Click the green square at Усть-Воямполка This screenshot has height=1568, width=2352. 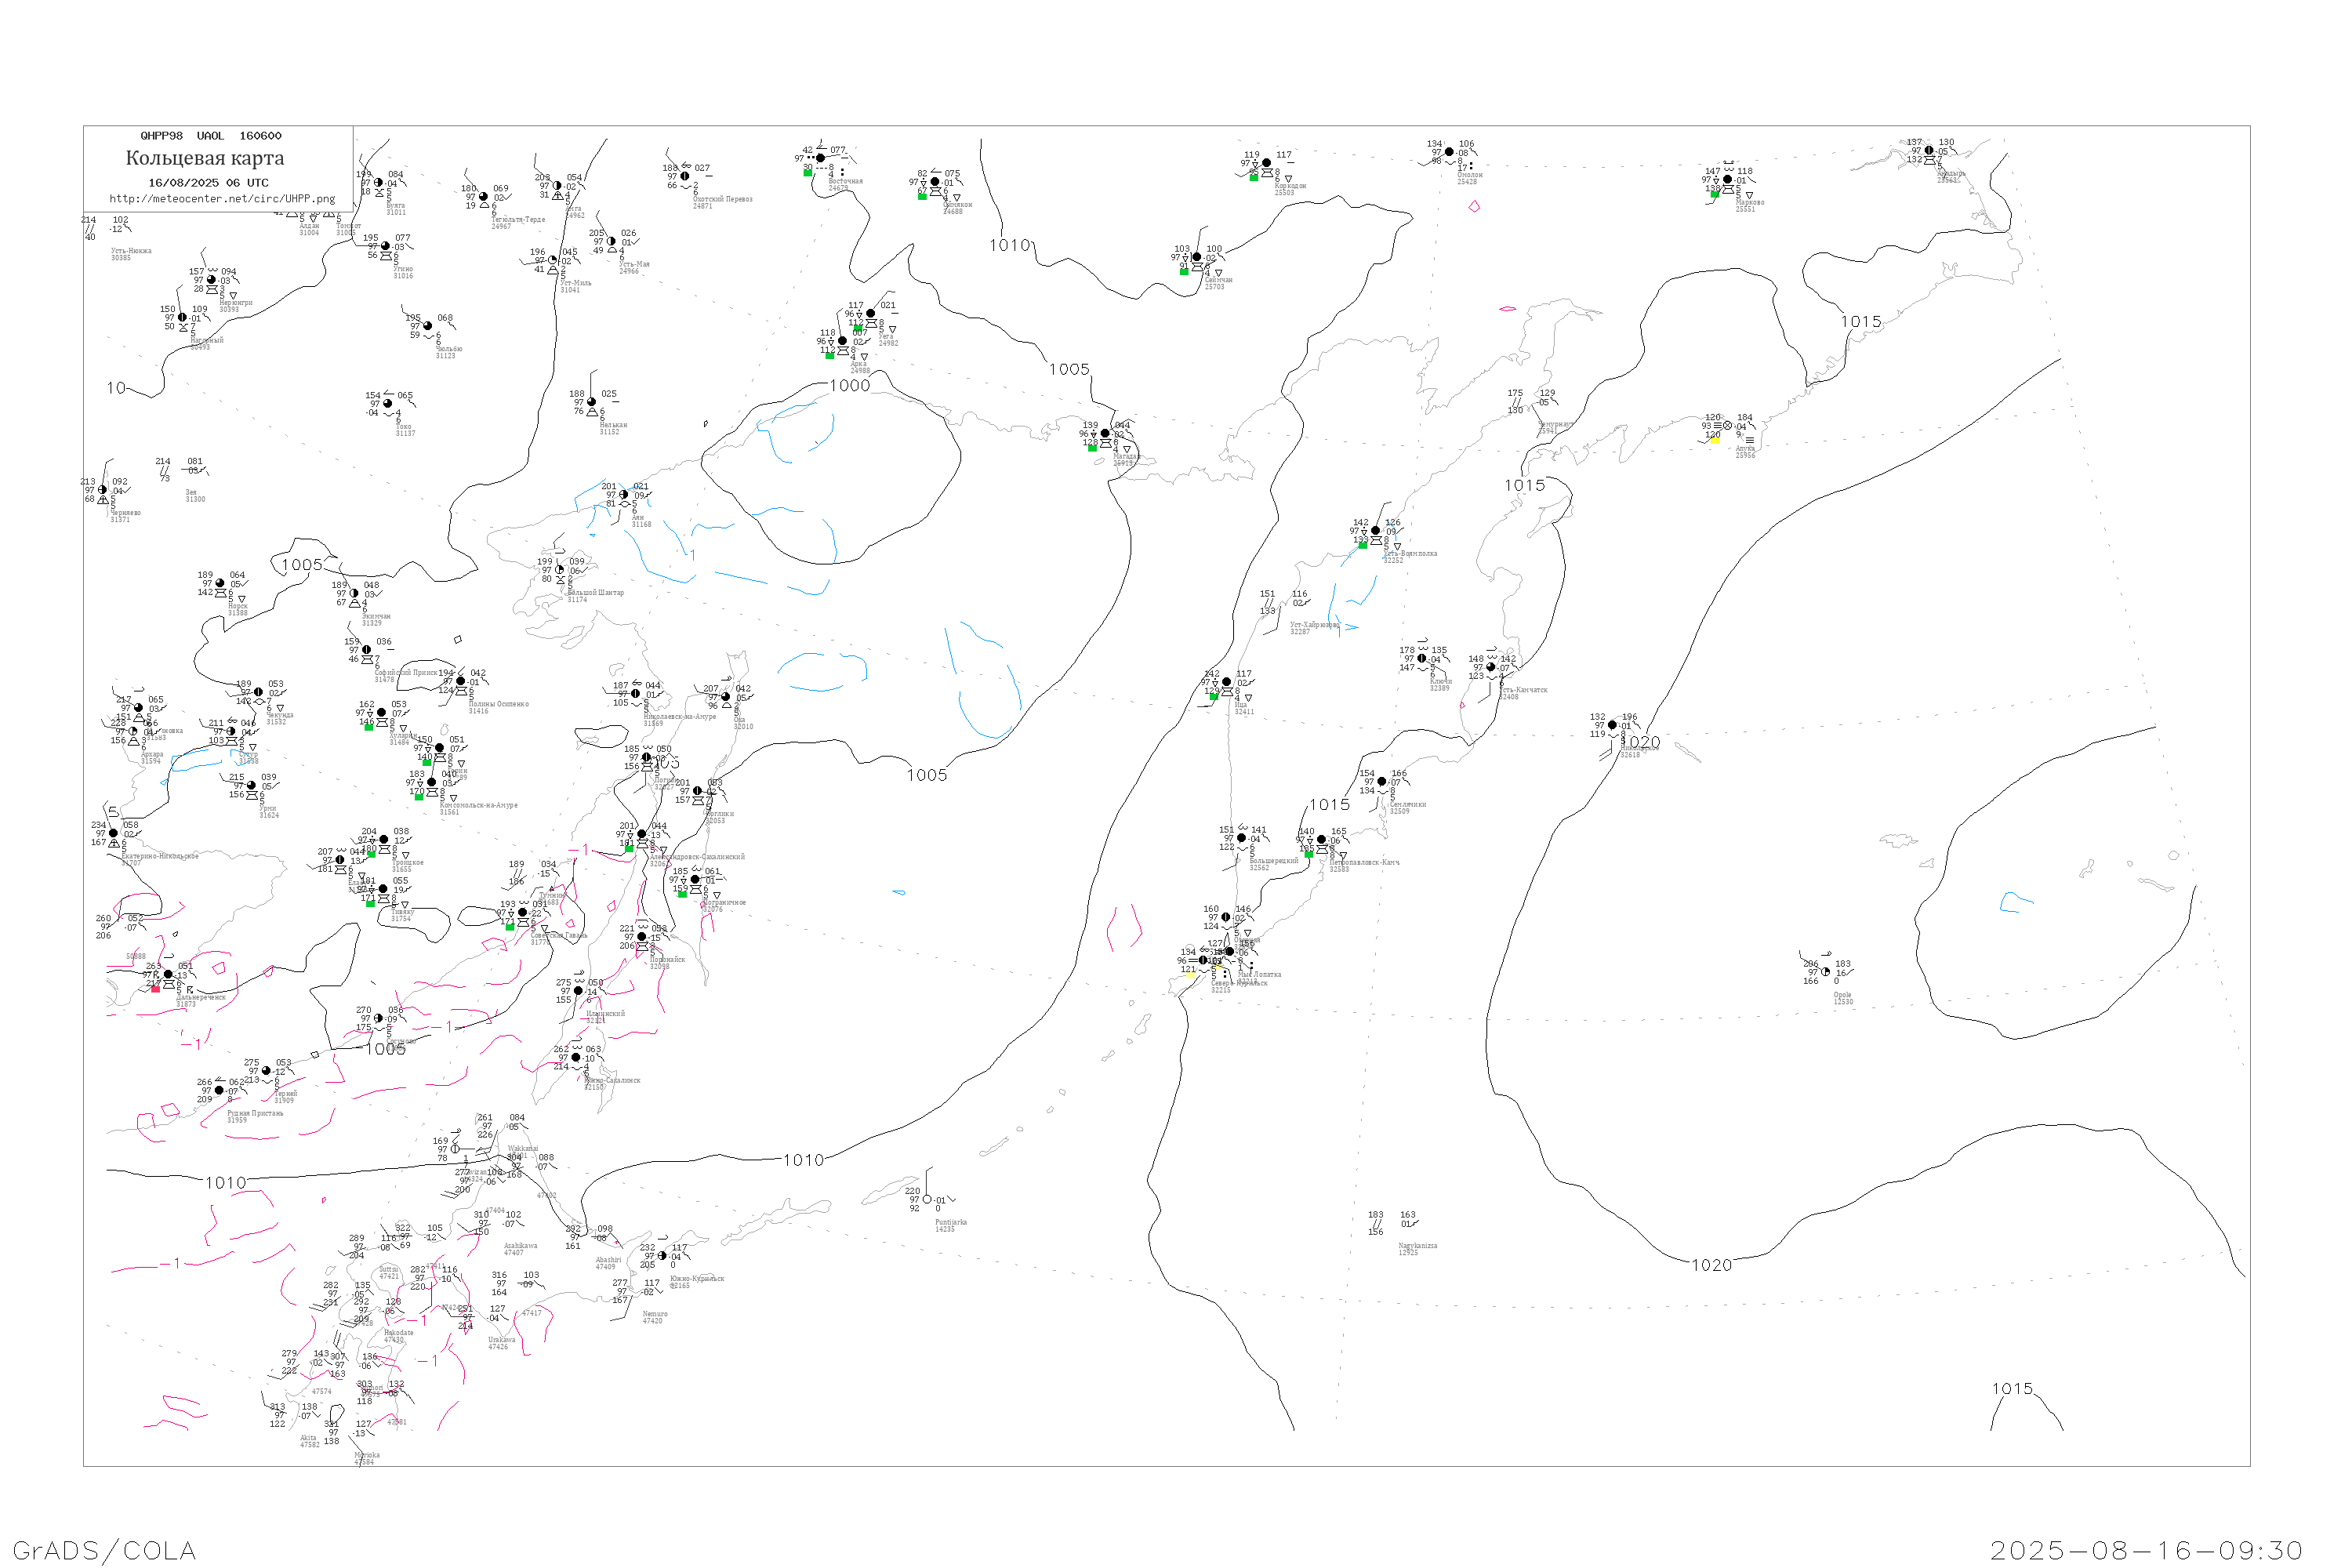pyautogui.click(x=1362, y=545)
